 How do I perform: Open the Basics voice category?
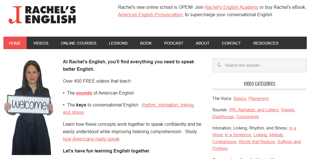pos(240,99)
